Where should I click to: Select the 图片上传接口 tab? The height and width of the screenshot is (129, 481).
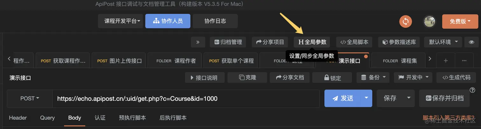tap(120, 61)
